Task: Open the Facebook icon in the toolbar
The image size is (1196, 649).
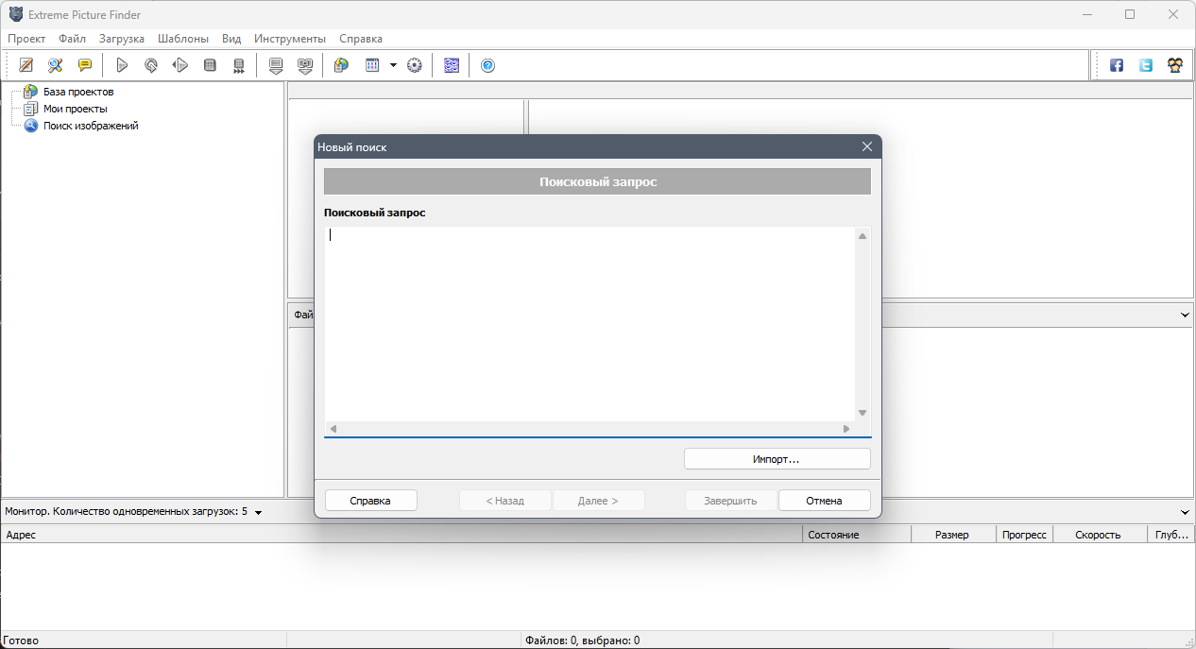Action: tap(1116, 65)
